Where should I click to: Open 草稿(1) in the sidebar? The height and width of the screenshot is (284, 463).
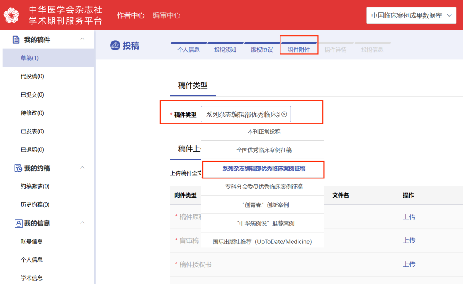pos(48,58)
